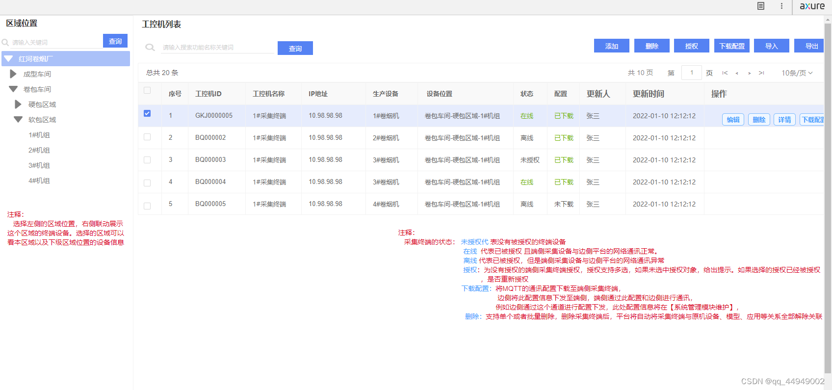Click the 2#卷烟机 device cell
Viewport: 832px width, 390px height.
[x=386, y=138]
